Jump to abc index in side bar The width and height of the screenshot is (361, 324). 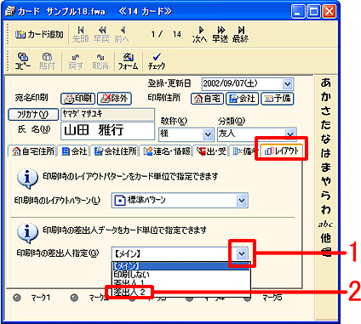(326, 225)
